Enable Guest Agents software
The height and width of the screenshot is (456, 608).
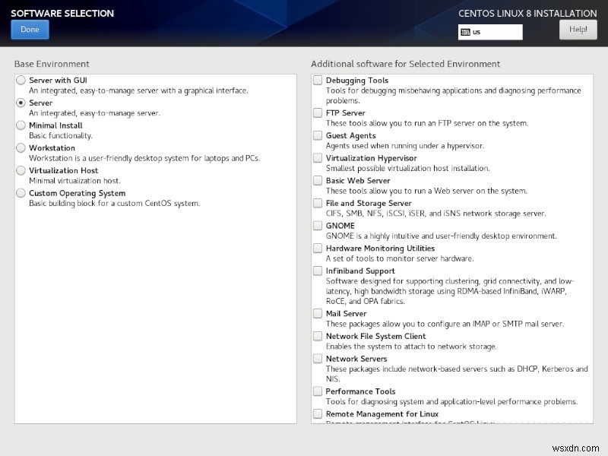tap(318, 135)
